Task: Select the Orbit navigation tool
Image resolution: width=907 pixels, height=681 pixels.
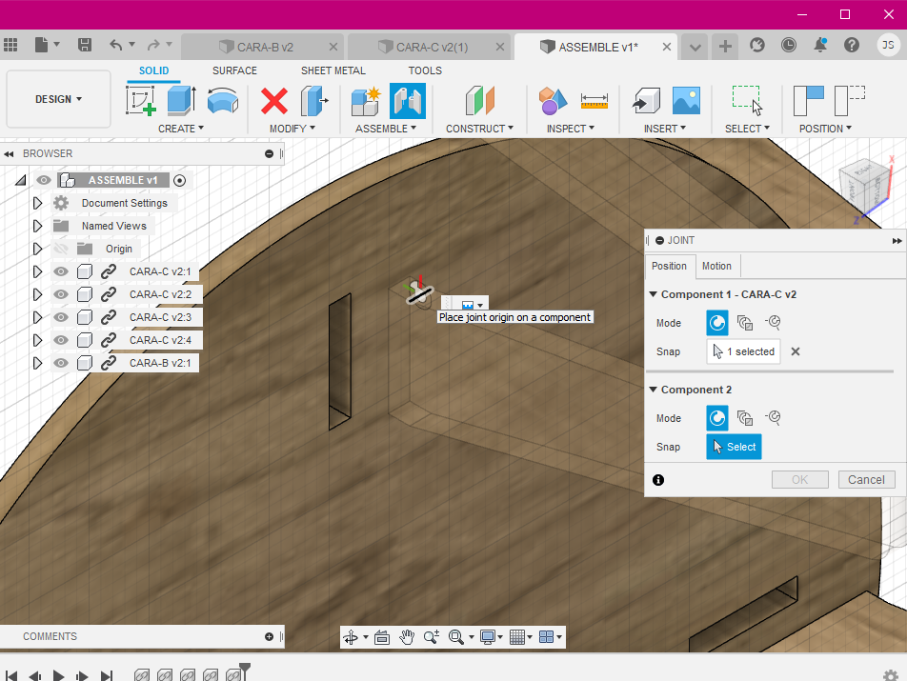Action: [351, 637]
